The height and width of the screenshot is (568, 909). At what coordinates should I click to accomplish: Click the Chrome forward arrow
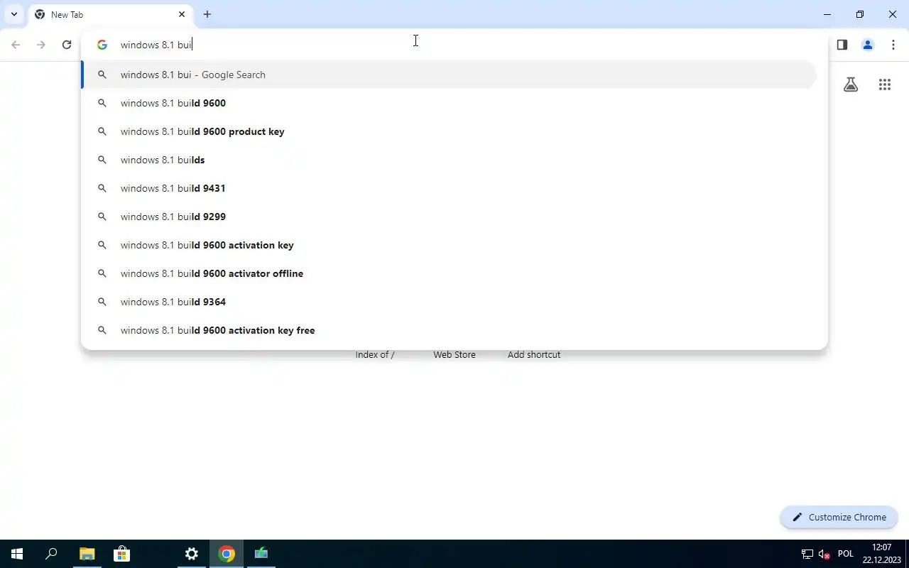tap(41, 45)
